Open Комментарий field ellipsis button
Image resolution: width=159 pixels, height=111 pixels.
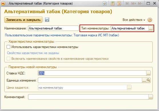coord(151,97)
